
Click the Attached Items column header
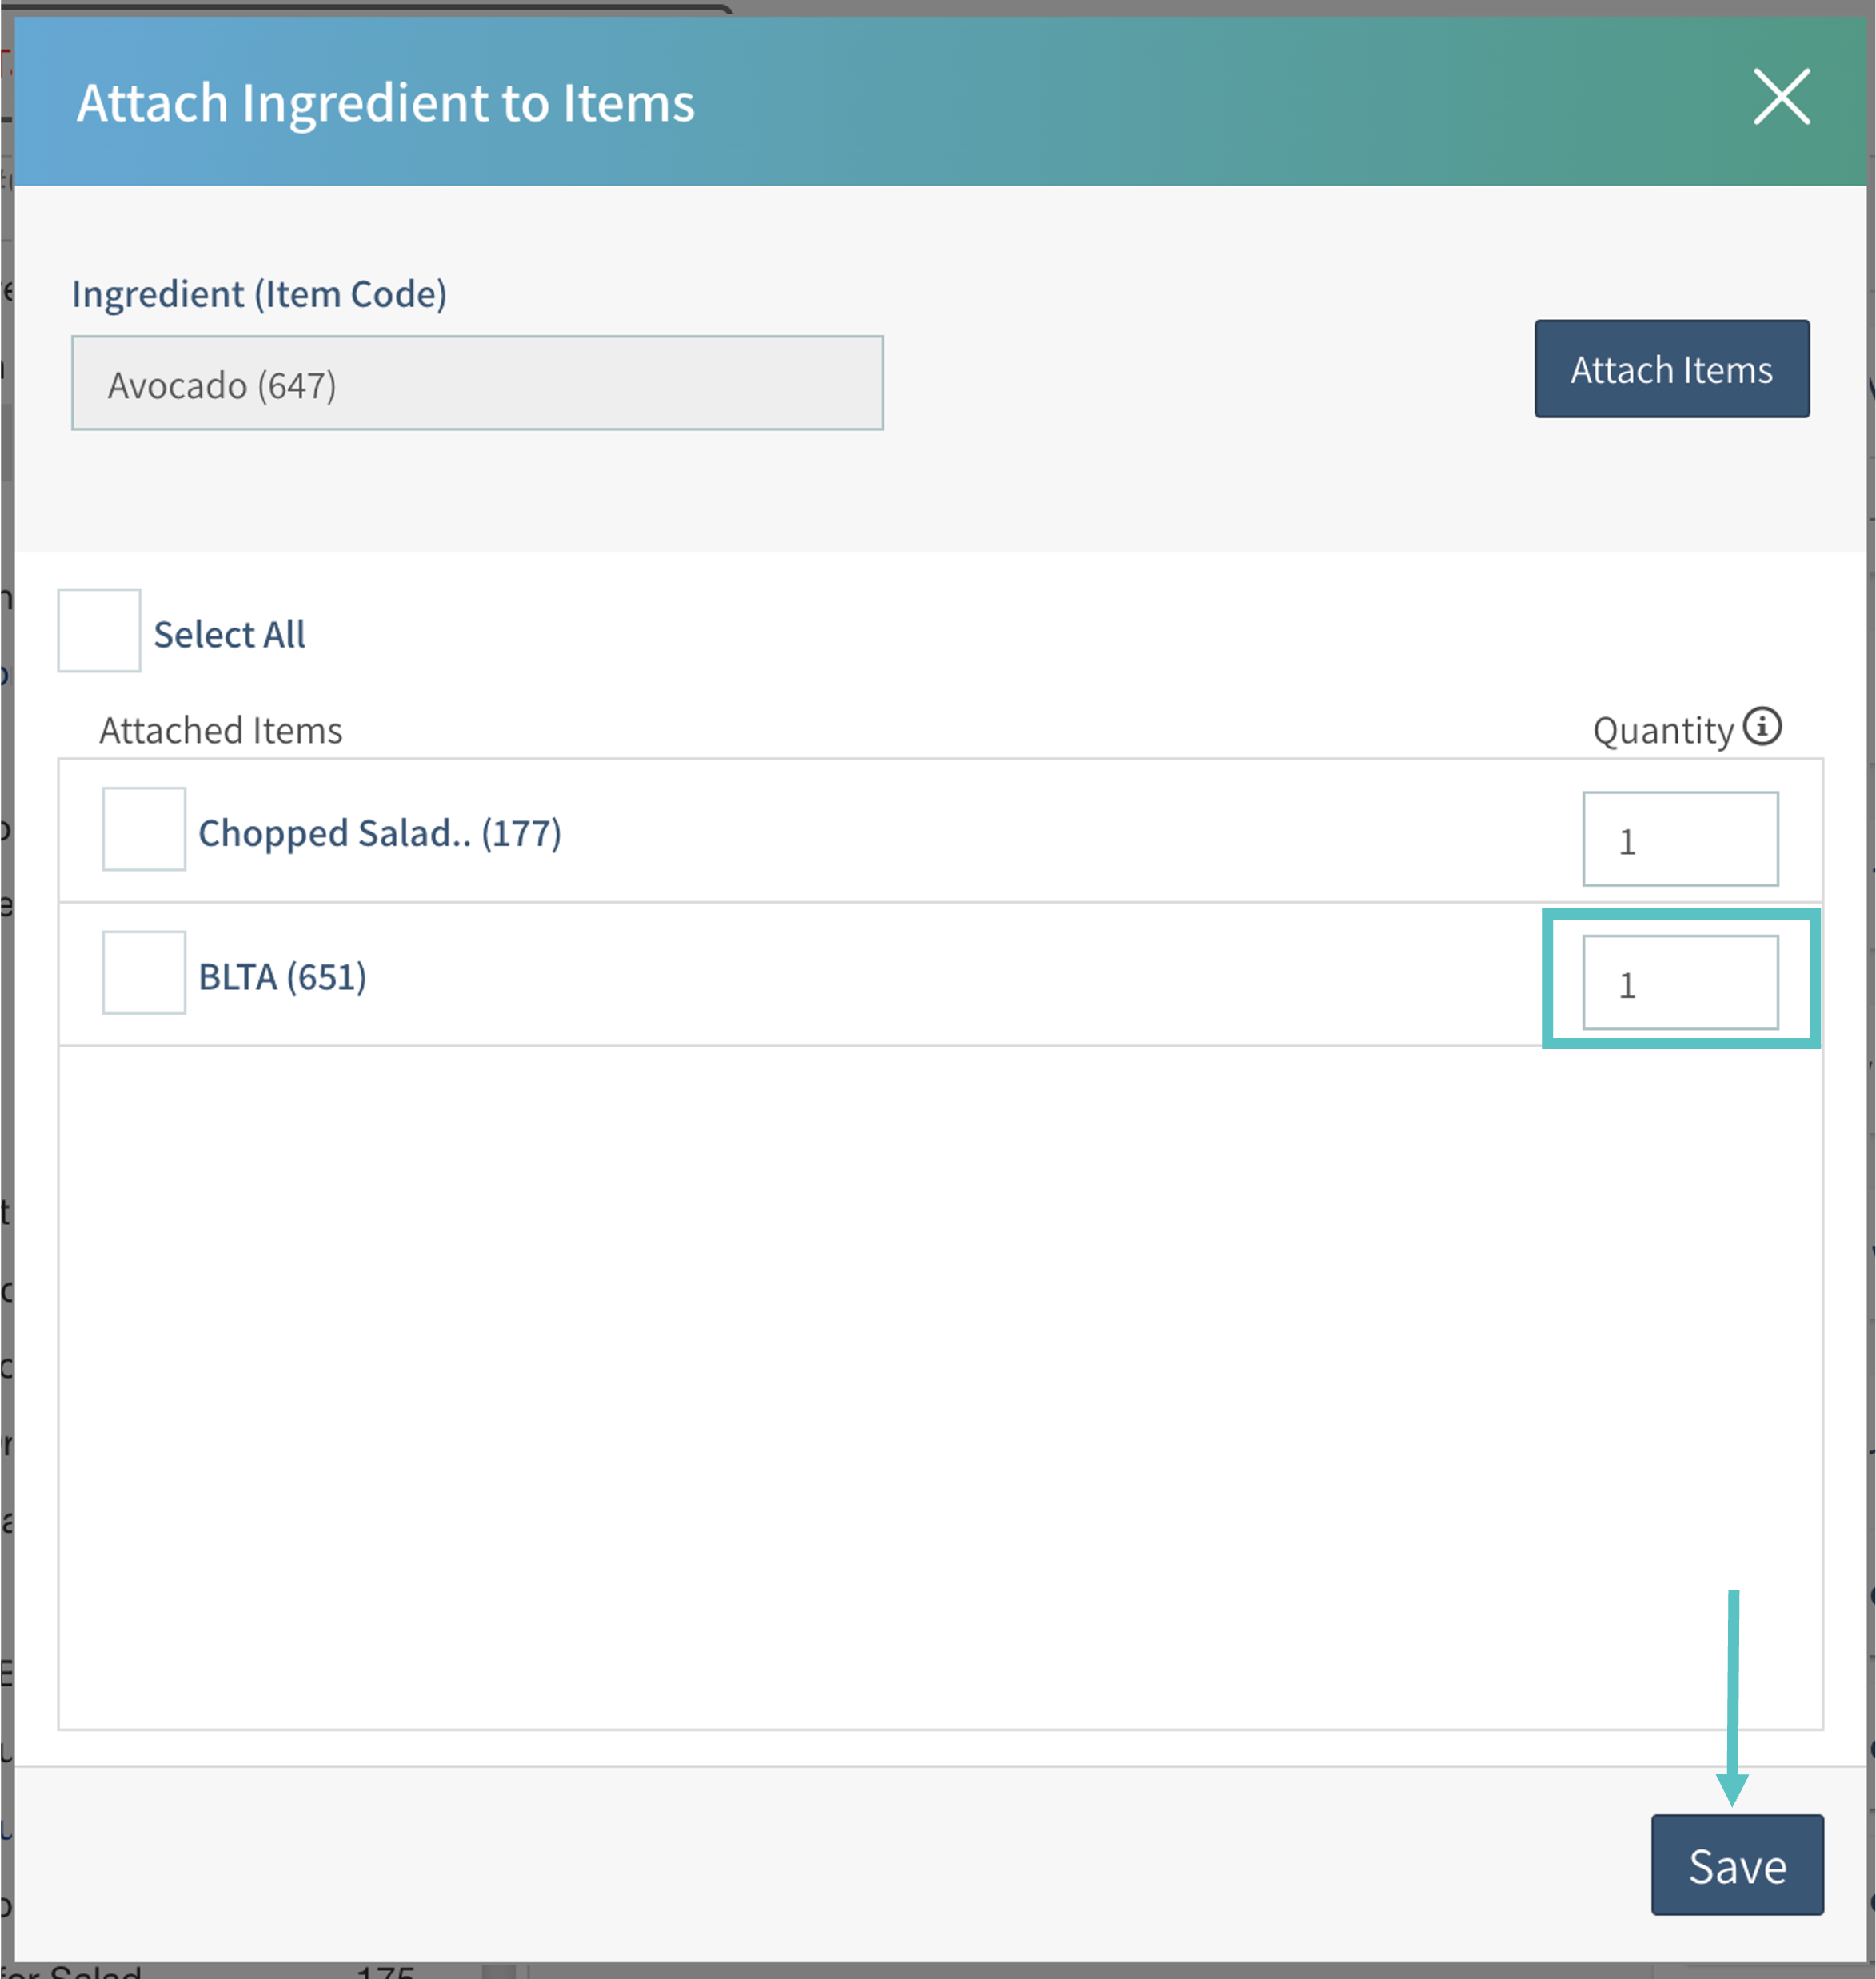coord(220,731)
